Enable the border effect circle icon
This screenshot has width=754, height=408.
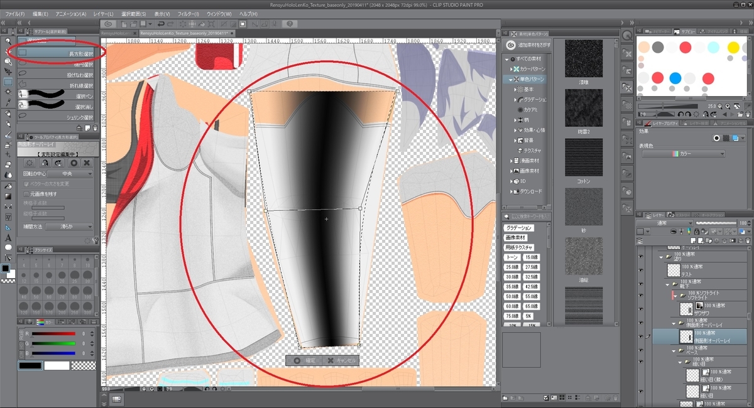[x=716, y=138]
